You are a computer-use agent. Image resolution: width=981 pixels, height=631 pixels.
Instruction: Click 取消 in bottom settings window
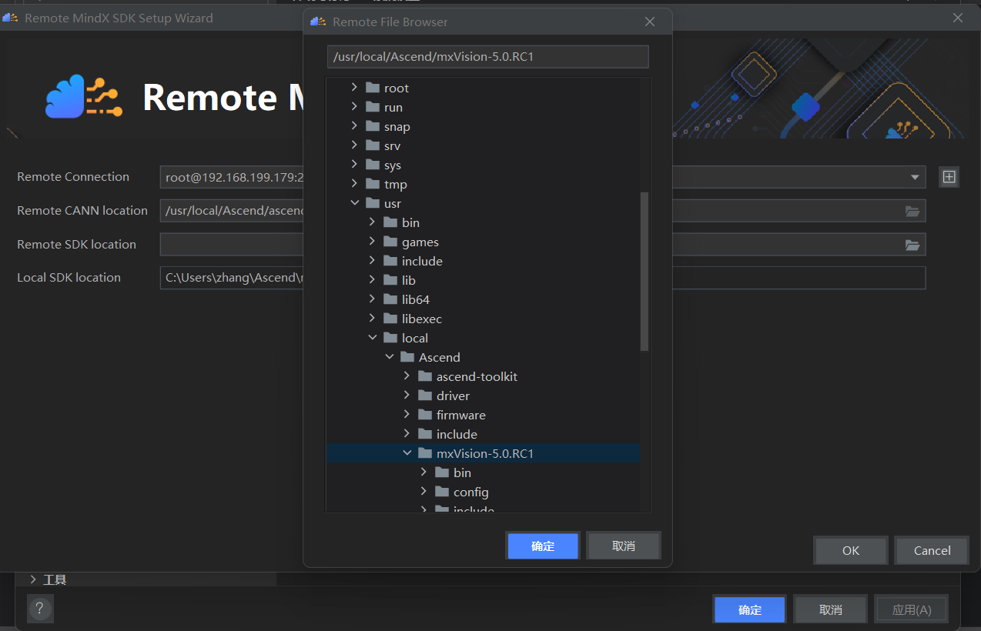(x=831, y=609)
